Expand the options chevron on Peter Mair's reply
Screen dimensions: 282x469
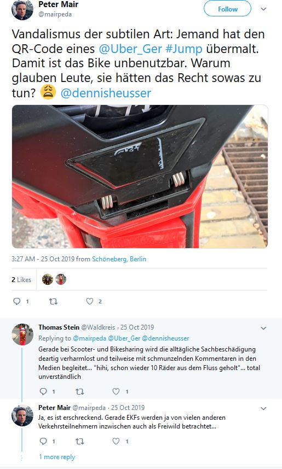pos(263,408)
